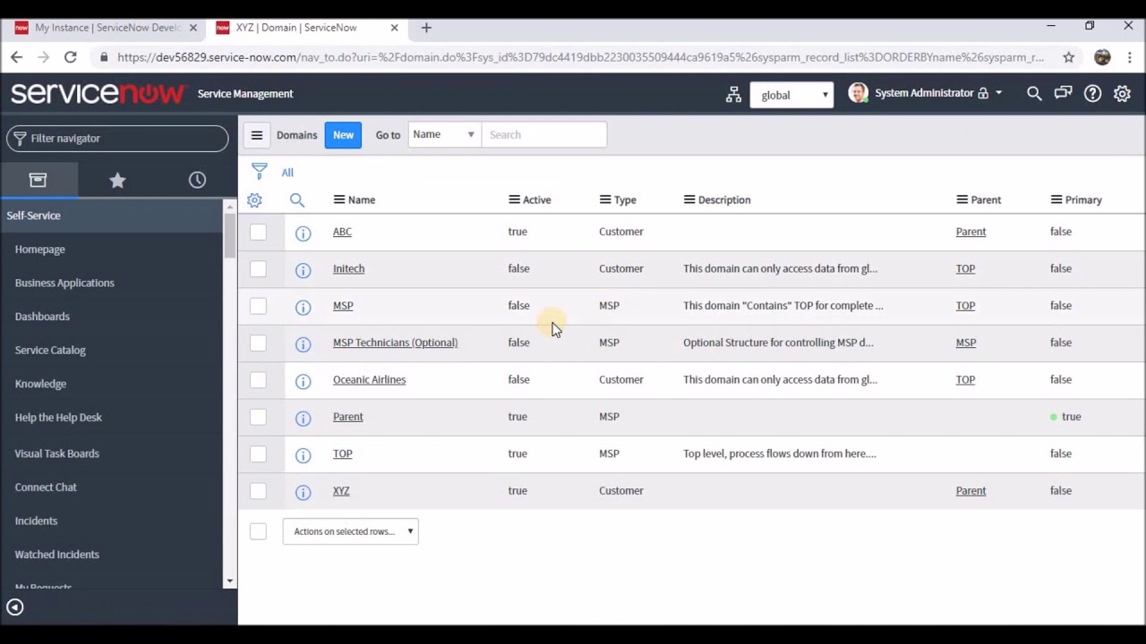Click the Search input field above the list
Image resolution: width=1146 pixels, height=644 pixels.
544,134
